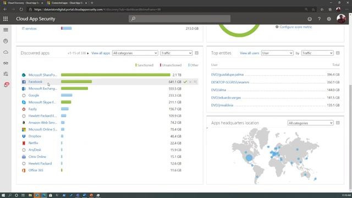Open Configure score metric link

[x=295, y=27]
